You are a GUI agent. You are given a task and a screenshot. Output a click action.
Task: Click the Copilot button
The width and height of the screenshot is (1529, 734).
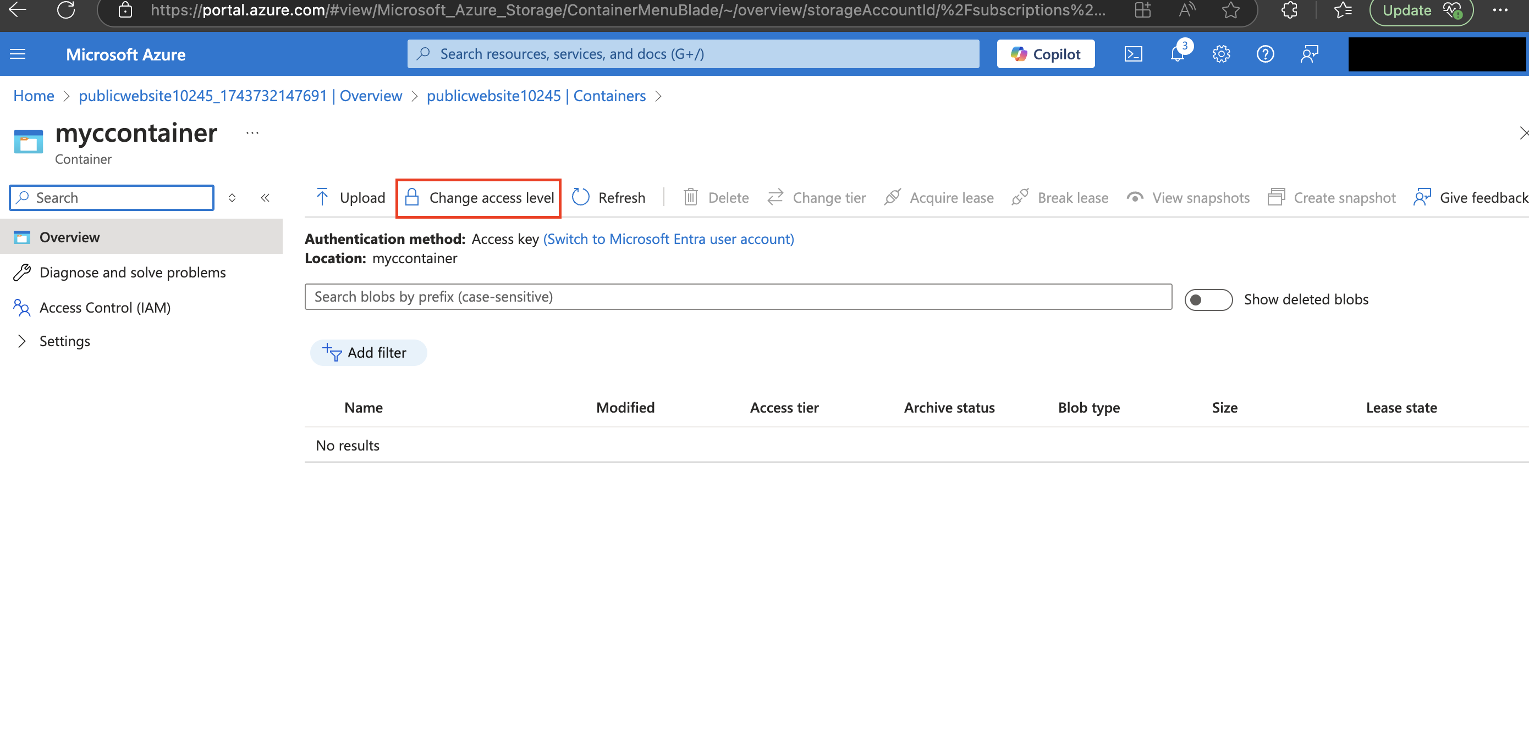tap(1045, 54)
